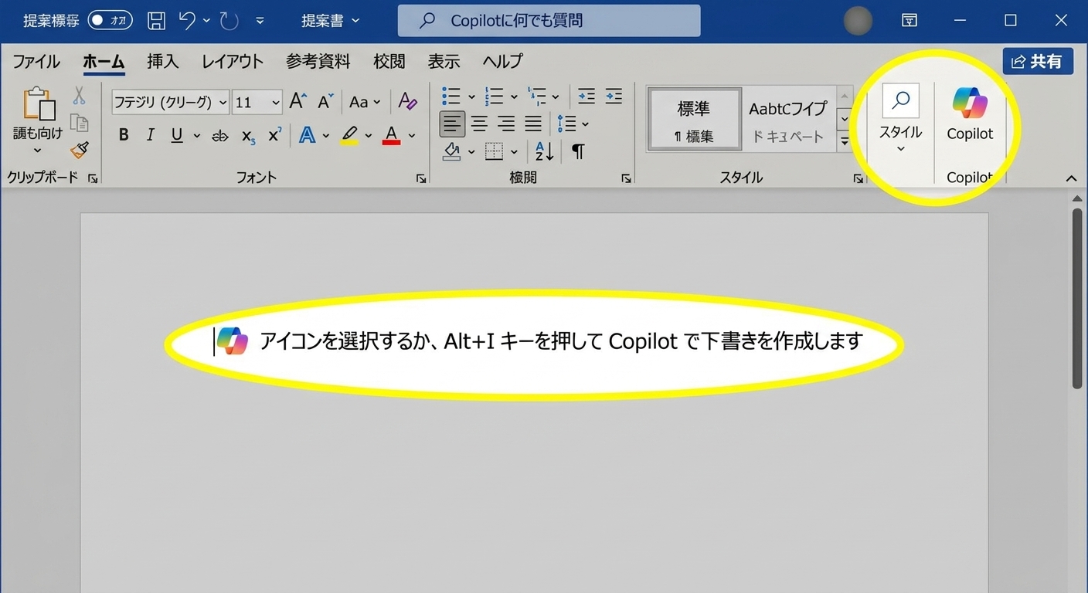Toggle Bold formatting
1088x593 pixels.
click(x=124, y=136)
